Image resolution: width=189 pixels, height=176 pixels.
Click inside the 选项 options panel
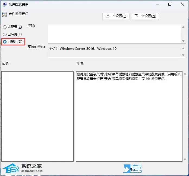37,116
